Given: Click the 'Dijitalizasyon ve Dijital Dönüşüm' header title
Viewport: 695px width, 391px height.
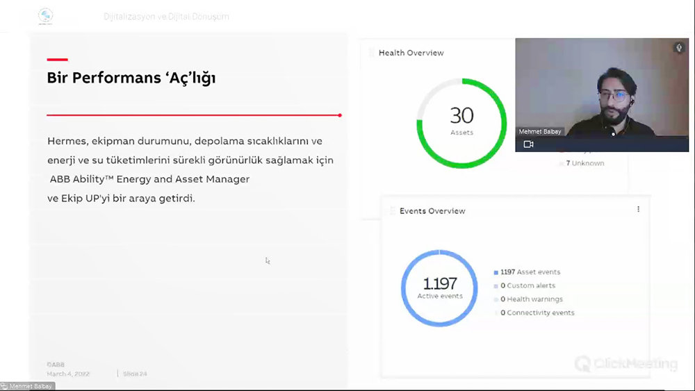Looking at the screenshot, I should (x=166, y=17).
